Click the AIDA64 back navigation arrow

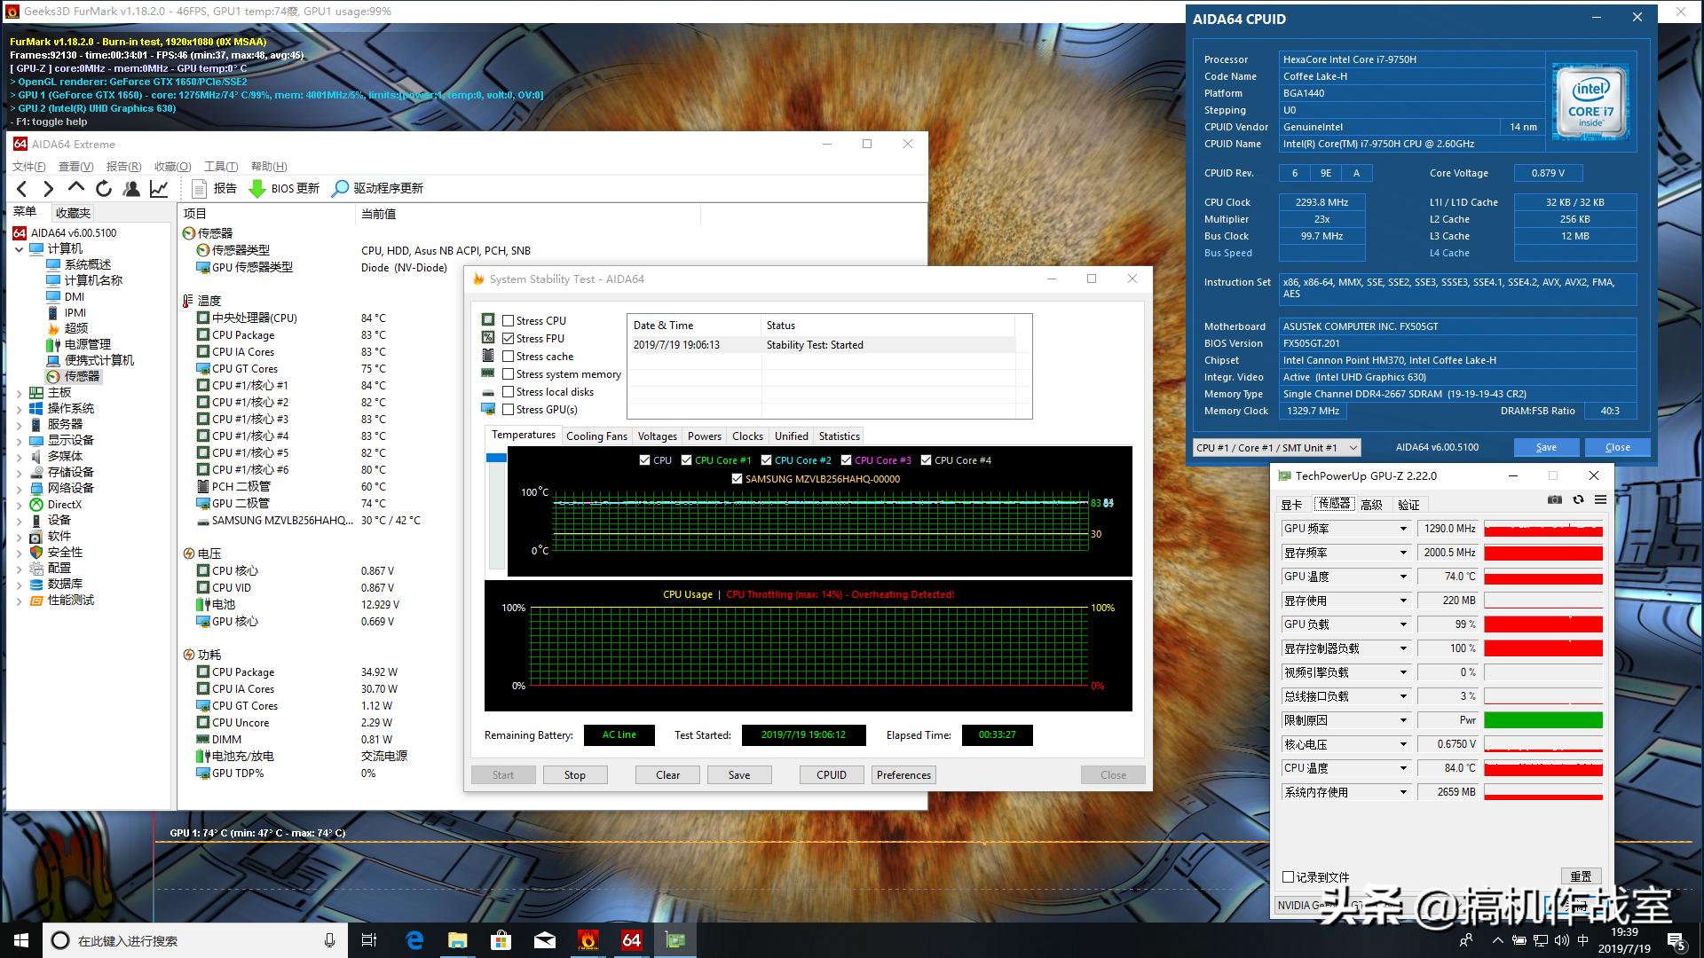point(23,188)
